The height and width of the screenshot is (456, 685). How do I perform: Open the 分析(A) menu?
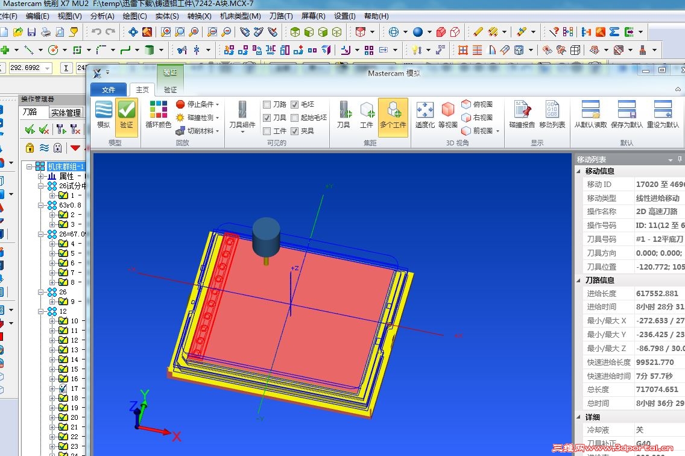(103, 16)
